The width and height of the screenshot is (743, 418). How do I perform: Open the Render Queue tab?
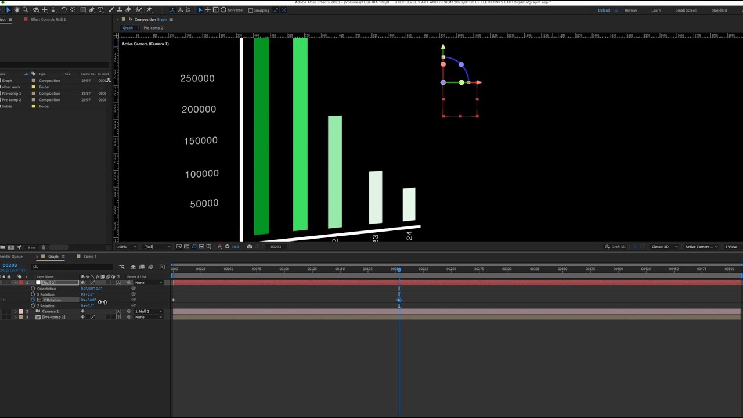coord(11,257)
